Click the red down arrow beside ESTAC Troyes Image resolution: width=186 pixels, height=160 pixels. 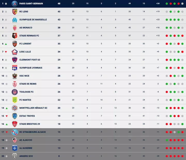pyautogui.click(x=6, y=116)
